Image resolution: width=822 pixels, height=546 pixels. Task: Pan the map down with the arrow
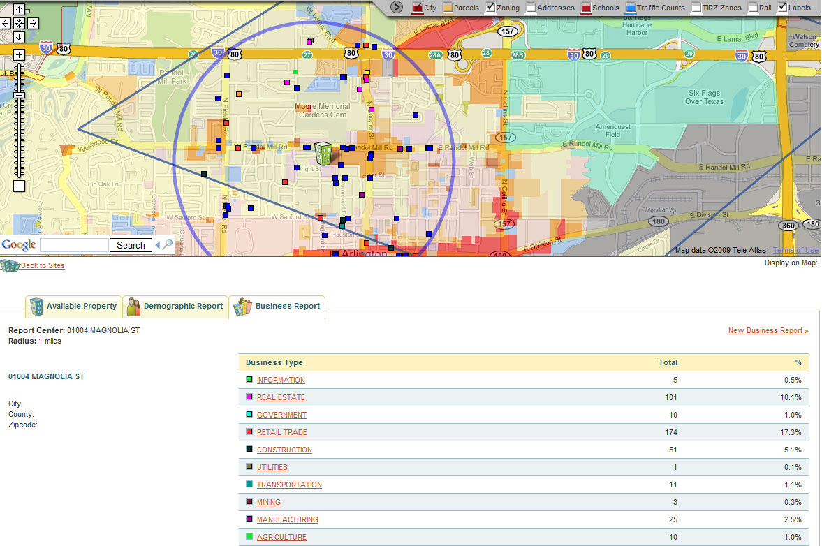pos(19,36)
